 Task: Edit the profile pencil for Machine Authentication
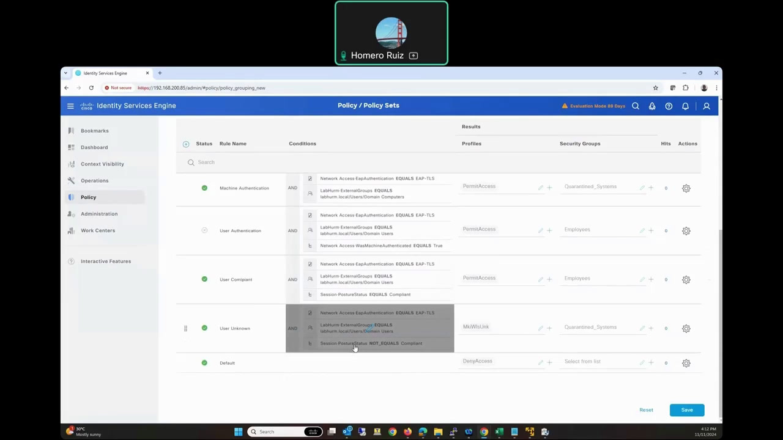point(541,188)
